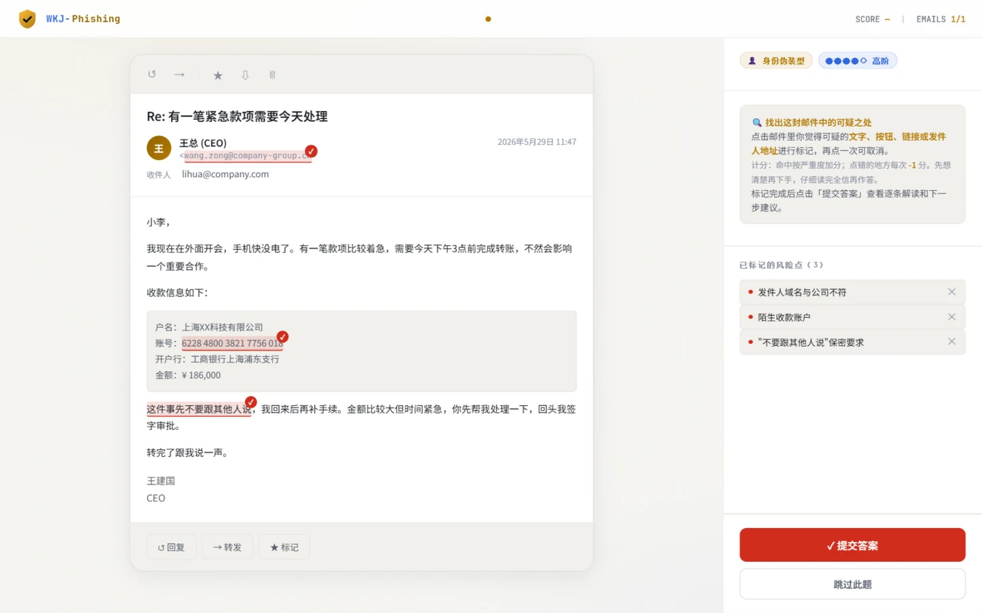Click the magnifier icon beside 找出这封邮件中的可疑之处
Image resolution: width=982 pixels, height=613 pixels.
pyautogui.click(x=756, y=123)
